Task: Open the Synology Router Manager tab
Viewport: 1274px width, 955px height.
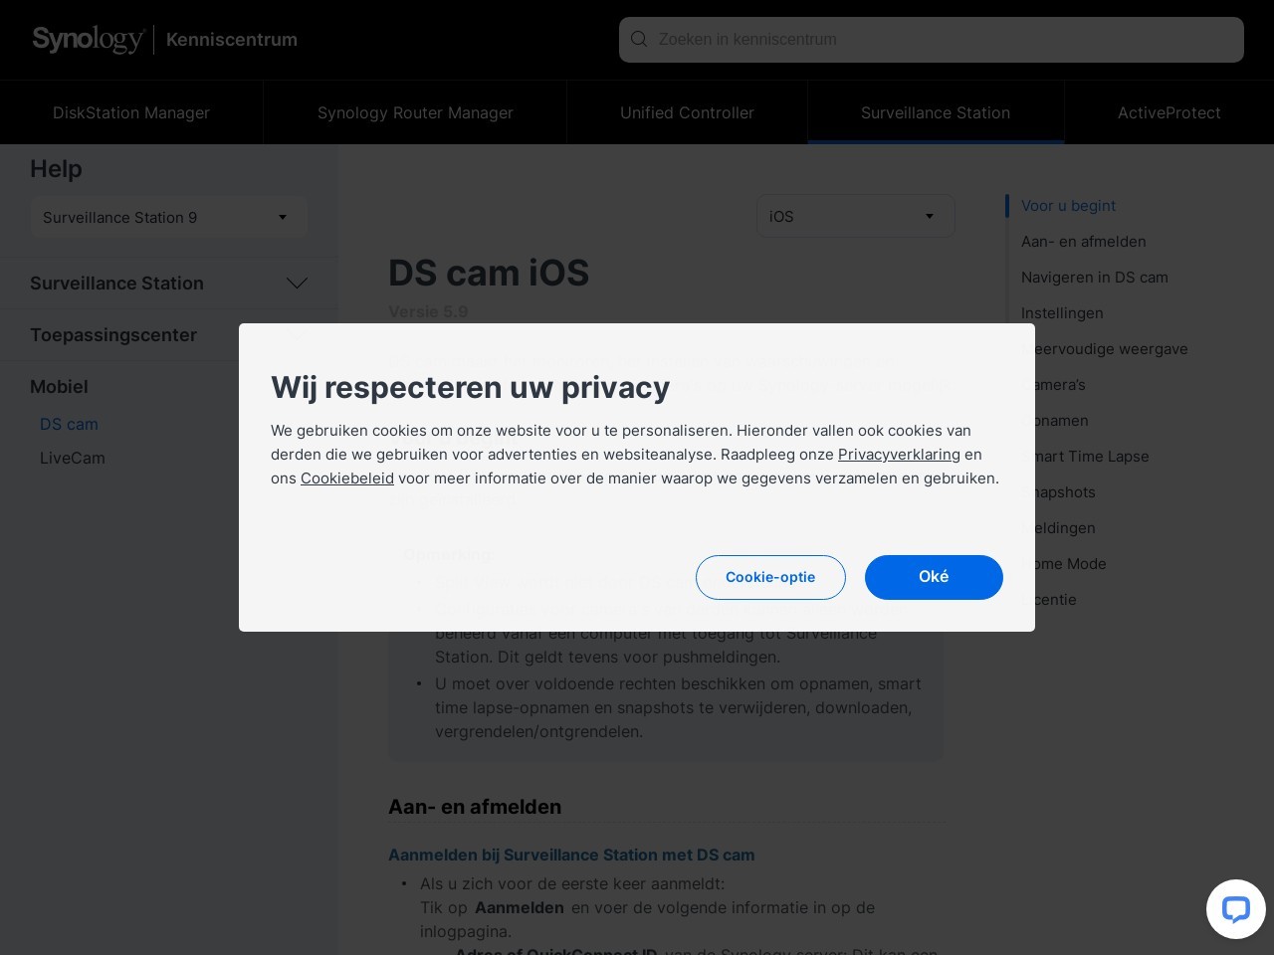Action: click(415, 112)
